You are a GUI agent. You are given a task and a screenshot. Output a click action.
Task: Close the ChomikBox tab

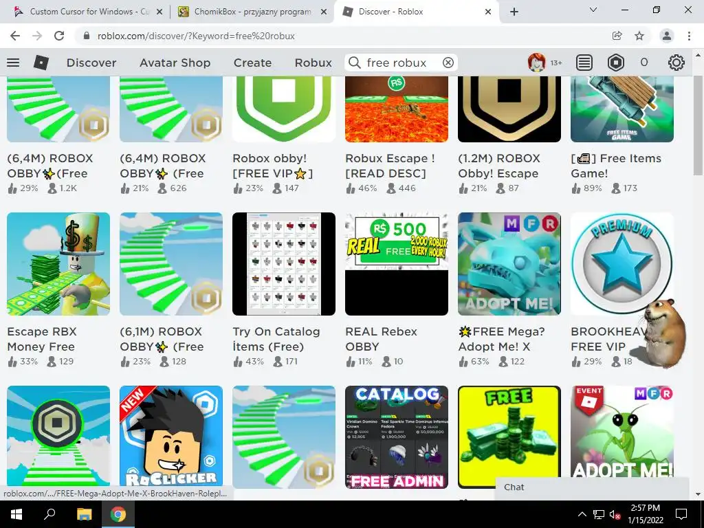(x=324, y=12)
